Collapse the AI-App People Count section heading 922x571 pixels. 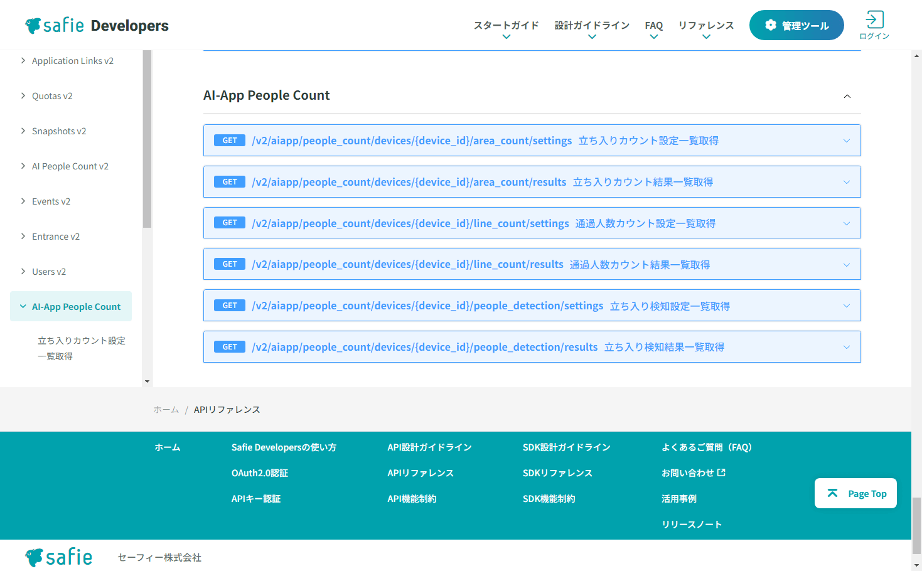pyautogui.click(x=847, y=96)
